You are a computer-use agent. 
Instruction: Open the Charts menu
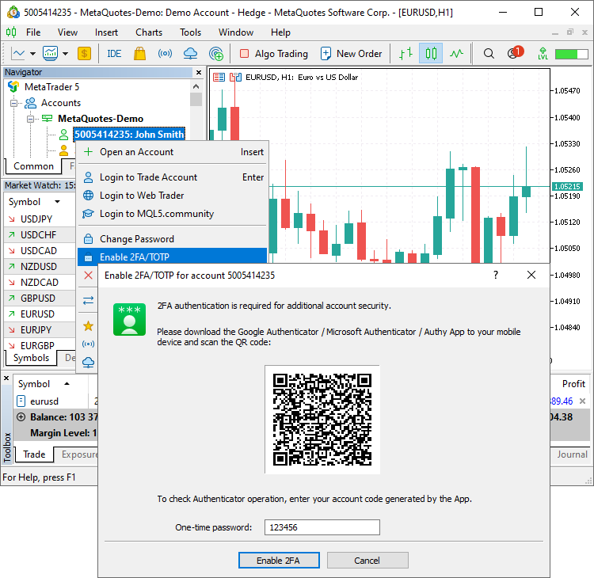point(149,32)
